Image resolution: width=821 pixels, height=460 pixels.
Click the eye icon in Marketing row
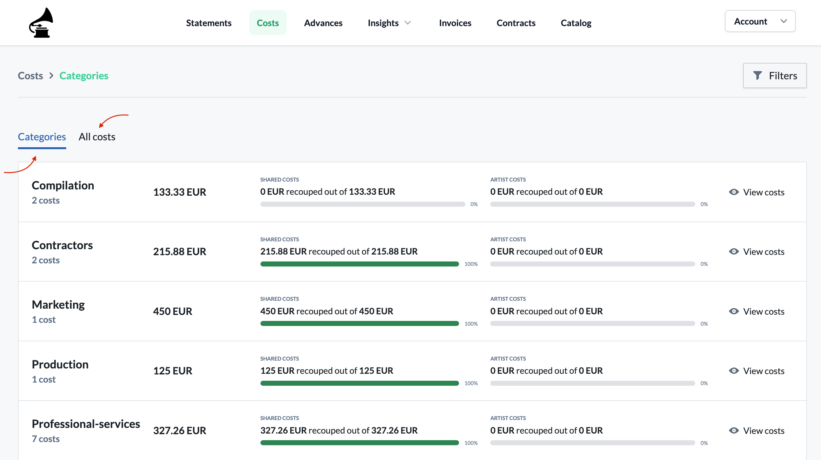click(x=734, y=311)
